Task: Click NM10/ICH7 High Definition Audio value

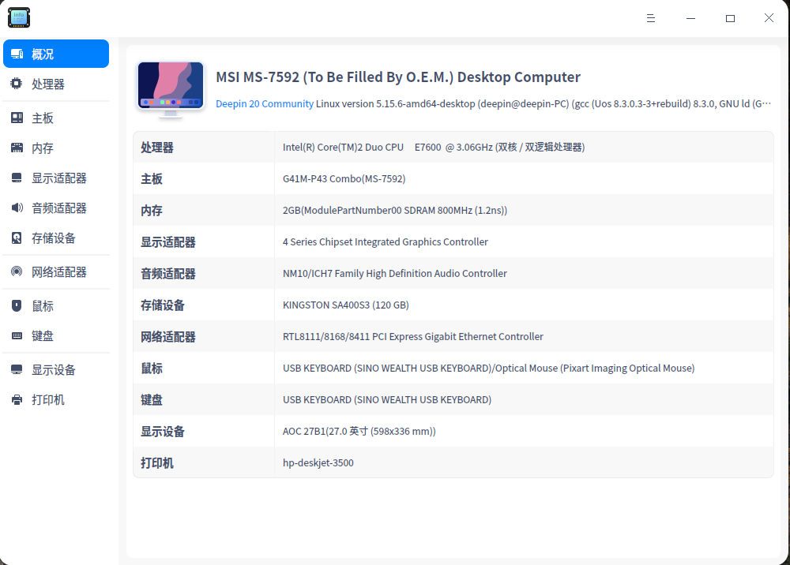Action: 395,273
